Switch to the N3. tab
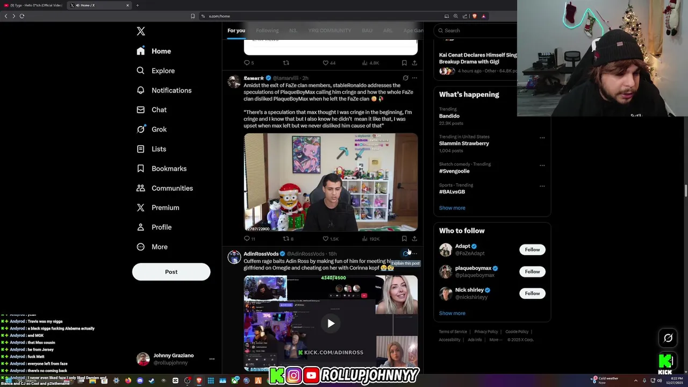Viewport: 688px width, 387px height. click(x=293, y=31)
